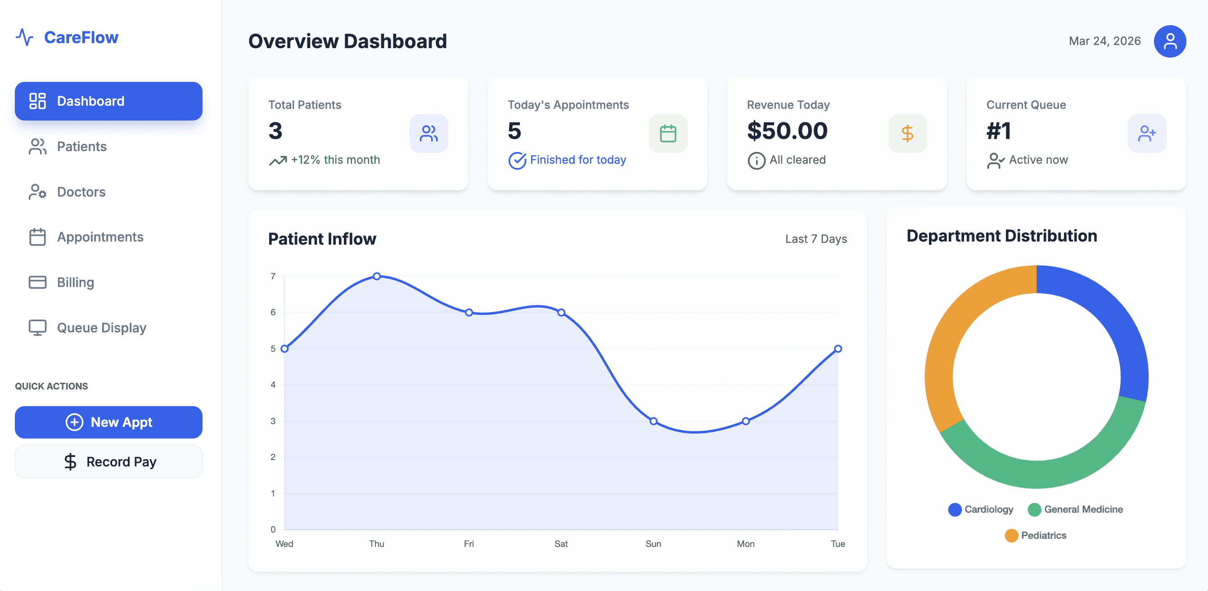Go to Doctors in sidebar
1208x591 pixels.
click(x=81, y=192)
